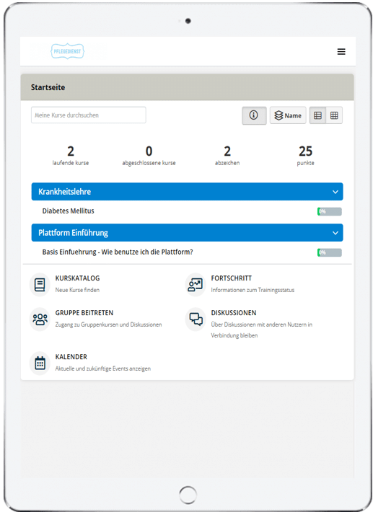Viewport: 373px width, 512px height.
Task: Open the Kurskatalog book icon
Action: click(x=40, y=285)
